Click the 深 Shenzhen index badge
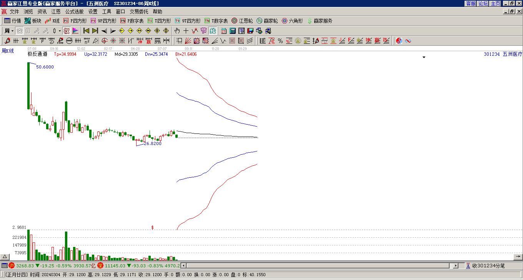 (x=100, y=266)
